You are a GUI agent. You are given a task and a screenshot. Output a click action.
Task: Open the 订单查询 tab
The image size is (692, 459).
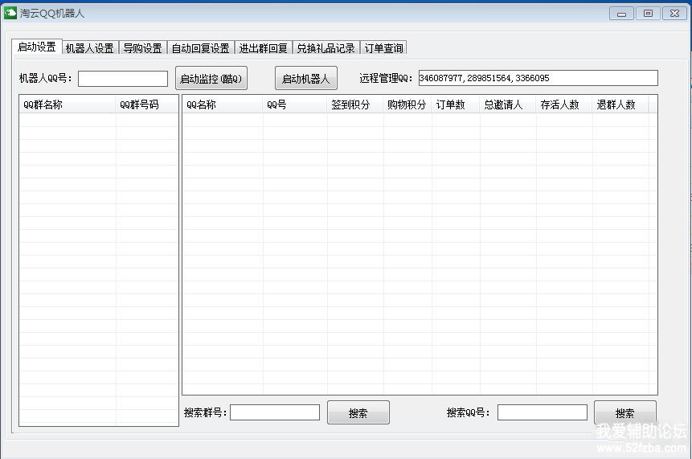click(x=383, y=48)
